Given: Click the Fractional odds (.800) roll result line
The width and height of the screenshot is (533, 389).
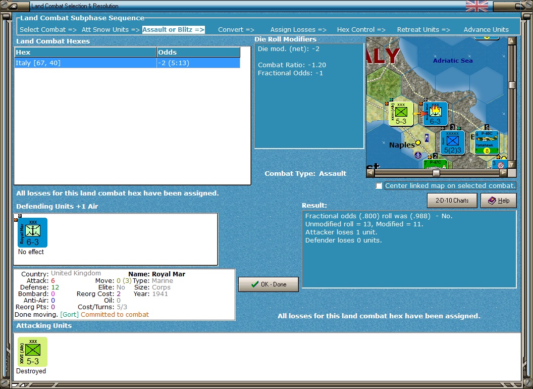Looking at the screenshot, I should pyautogui.click(x=379, y=216).
